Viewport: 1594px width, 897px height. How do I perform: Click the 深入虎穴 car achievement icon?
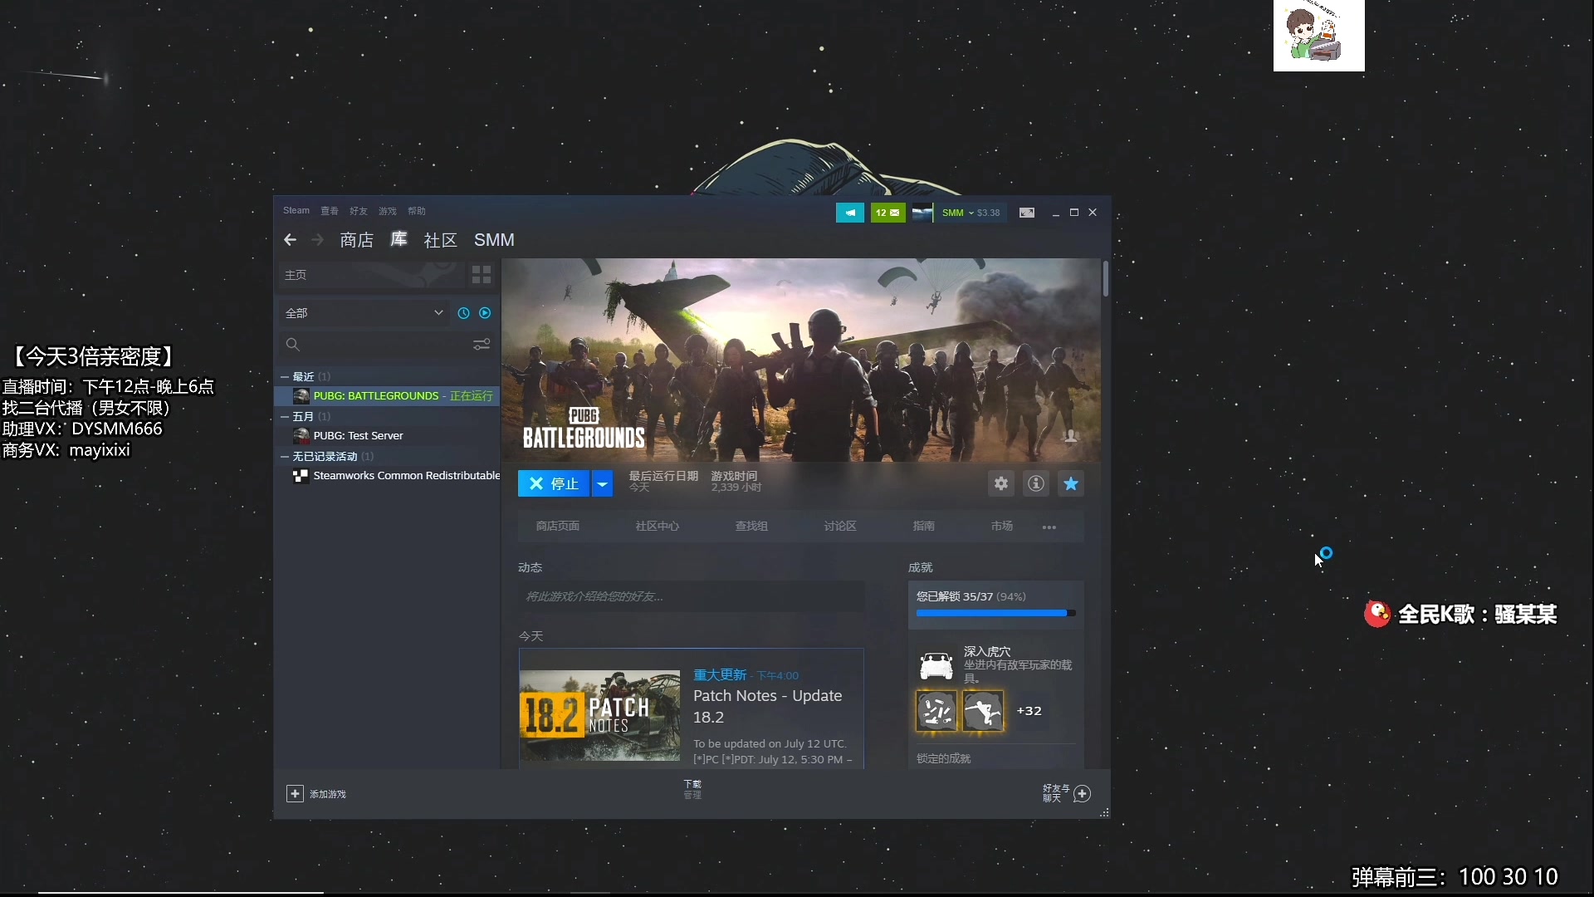(936, 665)
